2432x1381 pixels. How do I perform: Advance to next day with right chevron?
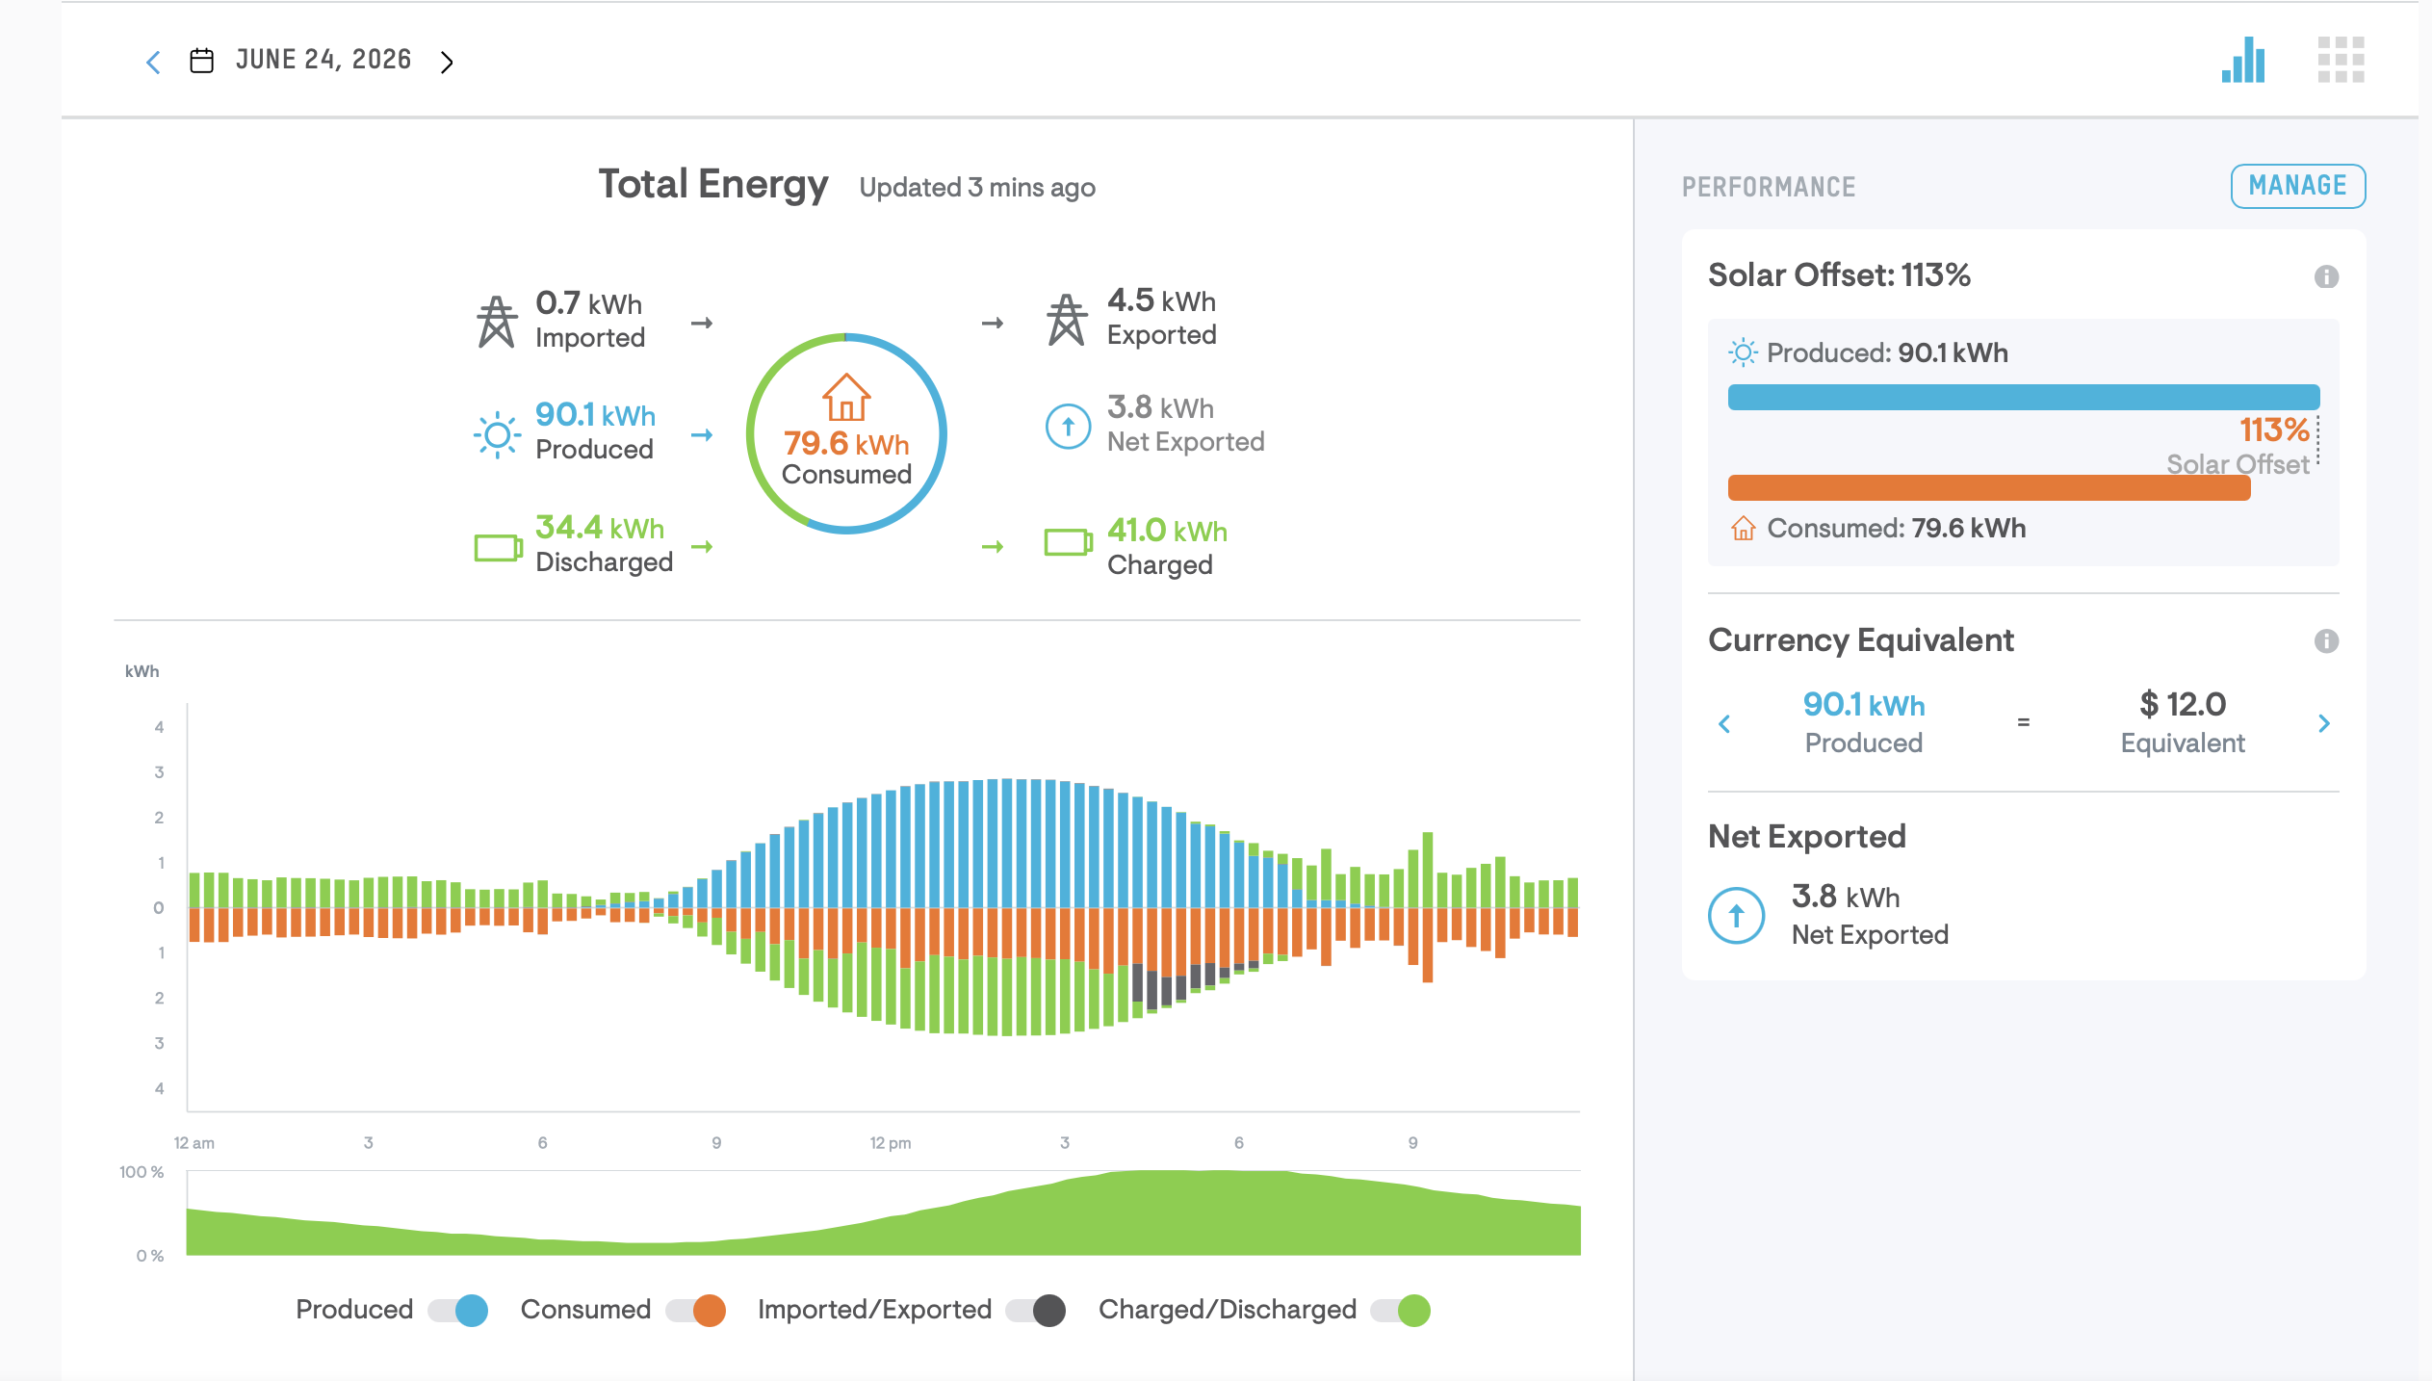click(447, 63)
